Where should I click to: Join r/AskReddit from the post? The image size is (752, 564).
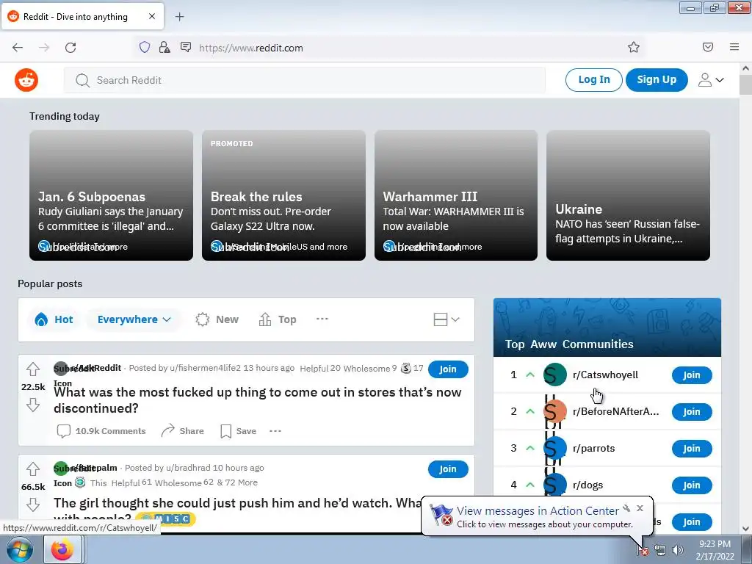click(x=448, y=369)
